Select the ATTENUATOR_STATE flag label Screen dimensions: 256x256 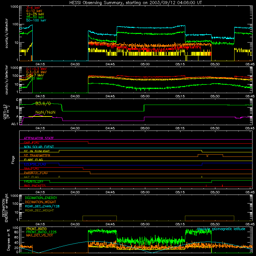coord(39,138)
